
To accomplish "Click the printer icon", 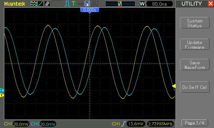I will [x=94, y=4].
